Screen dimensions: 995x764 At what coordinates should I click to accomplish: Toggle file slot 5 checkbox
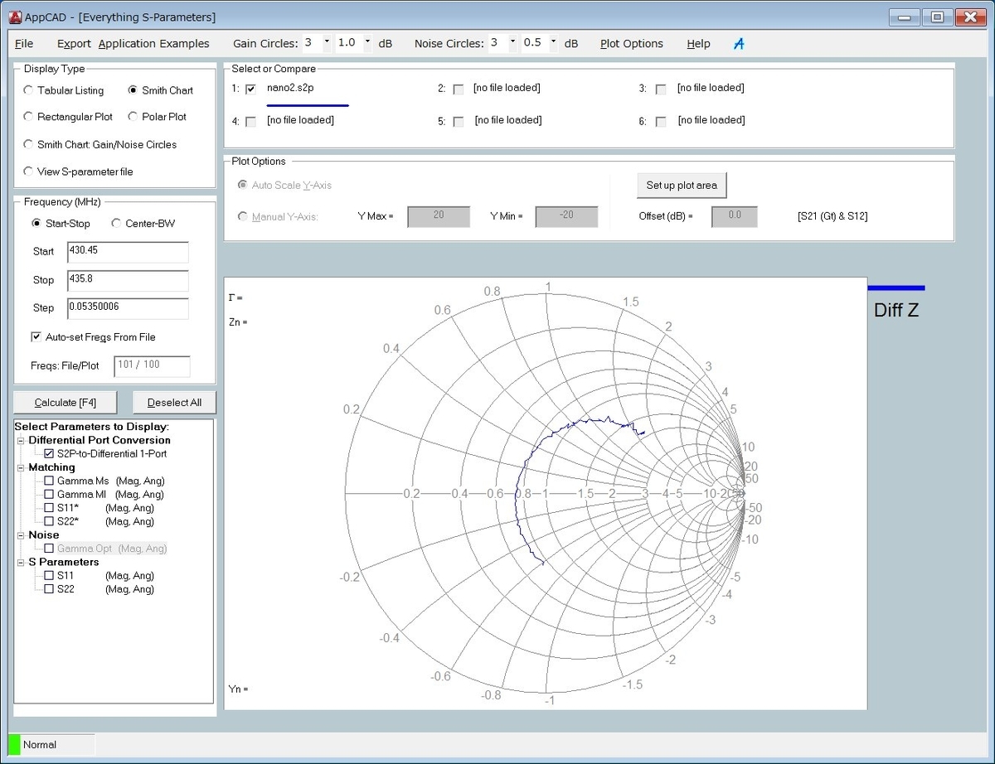click(459, 122)
